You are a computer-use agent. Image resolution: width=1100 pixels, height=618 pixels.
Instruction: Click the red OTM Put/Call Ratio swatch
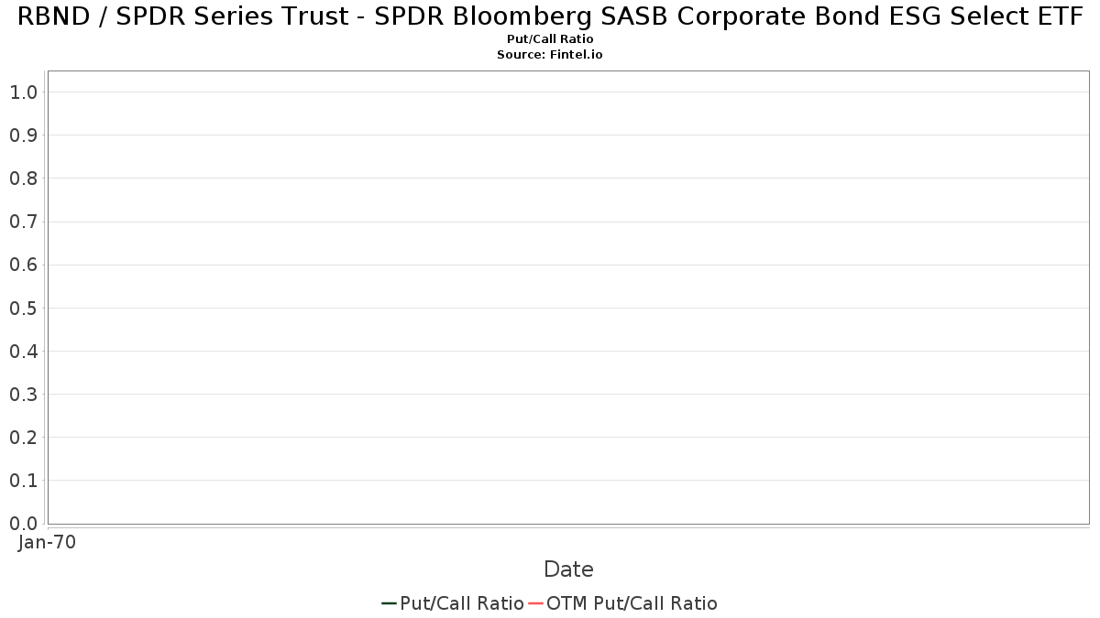click(x=535, y=603)
